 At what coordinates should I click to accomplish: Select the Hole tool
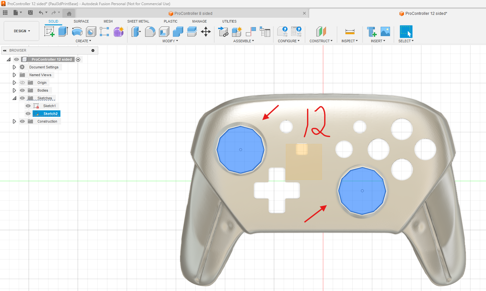(91, 32)
